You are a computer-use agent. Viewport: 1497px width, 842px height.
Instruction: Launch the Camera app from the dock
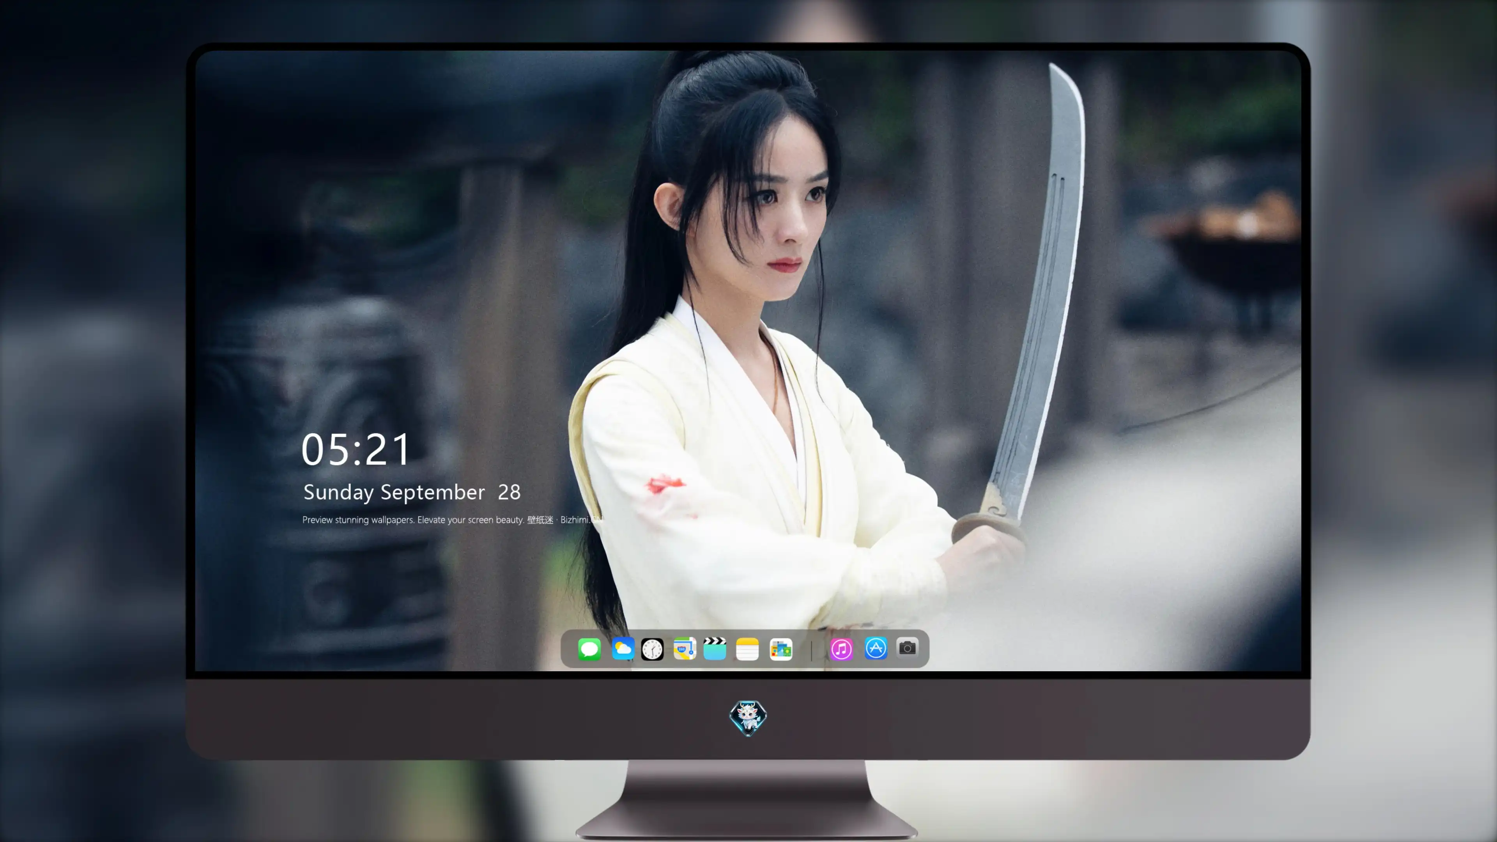click(x=907, y=647)
